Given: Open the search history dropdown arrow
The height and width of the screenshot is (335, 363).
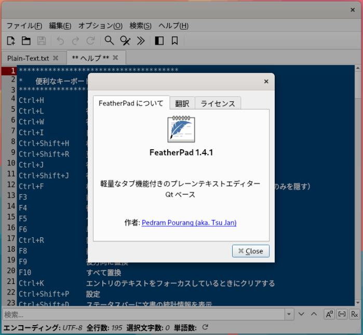Looking at the screenshot, I should click(289, 314).
